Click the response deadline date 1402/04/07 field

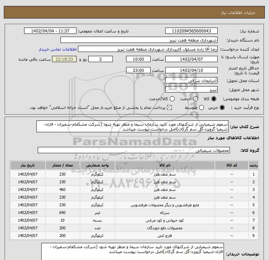click(191, 59)
